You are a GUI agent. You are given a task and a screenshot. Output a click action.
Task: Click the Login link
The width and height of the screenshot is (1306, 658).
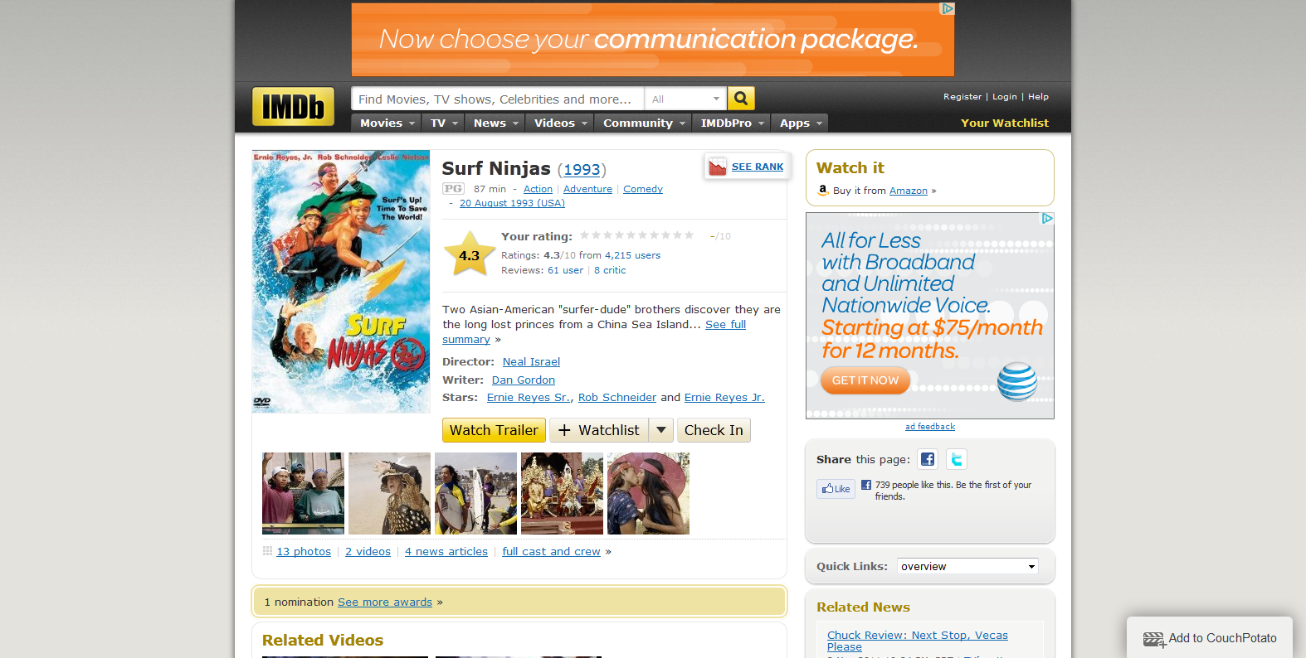coord(1005,97)
